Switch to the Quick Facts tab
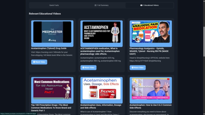 54,5
